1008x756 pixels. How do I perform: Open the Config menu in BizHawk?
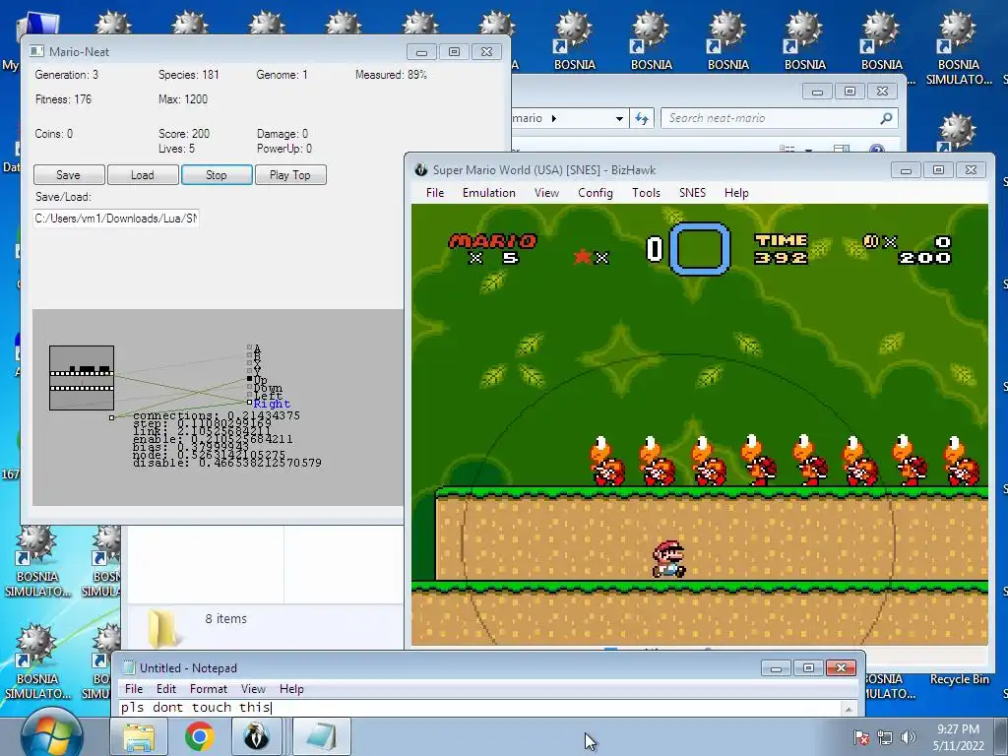596,193
